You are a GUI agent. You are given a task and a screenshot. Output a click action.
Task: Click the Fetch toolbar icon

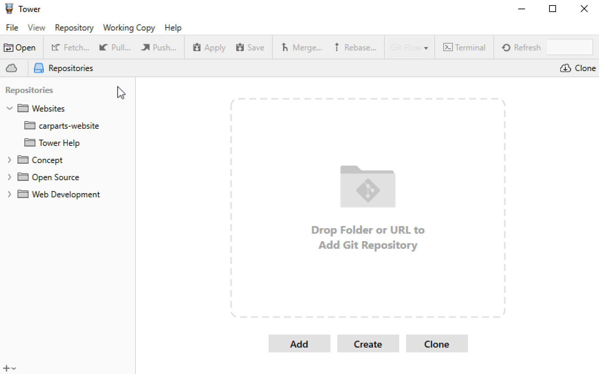click(56, 48)
